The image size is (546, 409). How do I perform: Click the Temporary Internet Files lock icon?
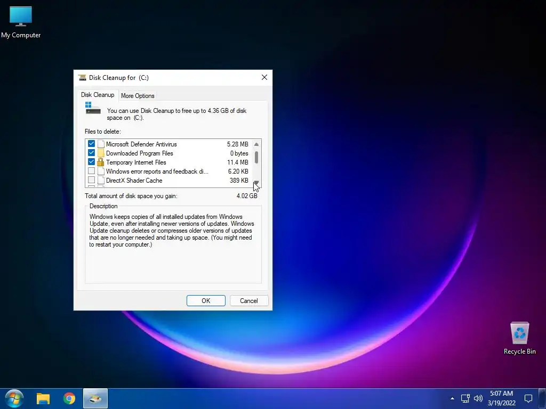101,162
